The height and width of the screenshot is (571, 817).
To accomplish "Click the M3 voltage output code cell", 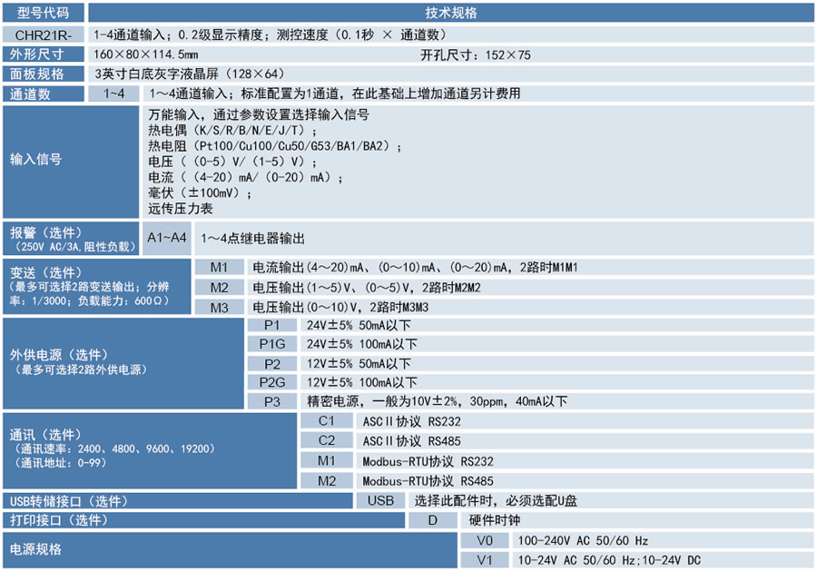I will pyautogui.click(x=220, y=308).
